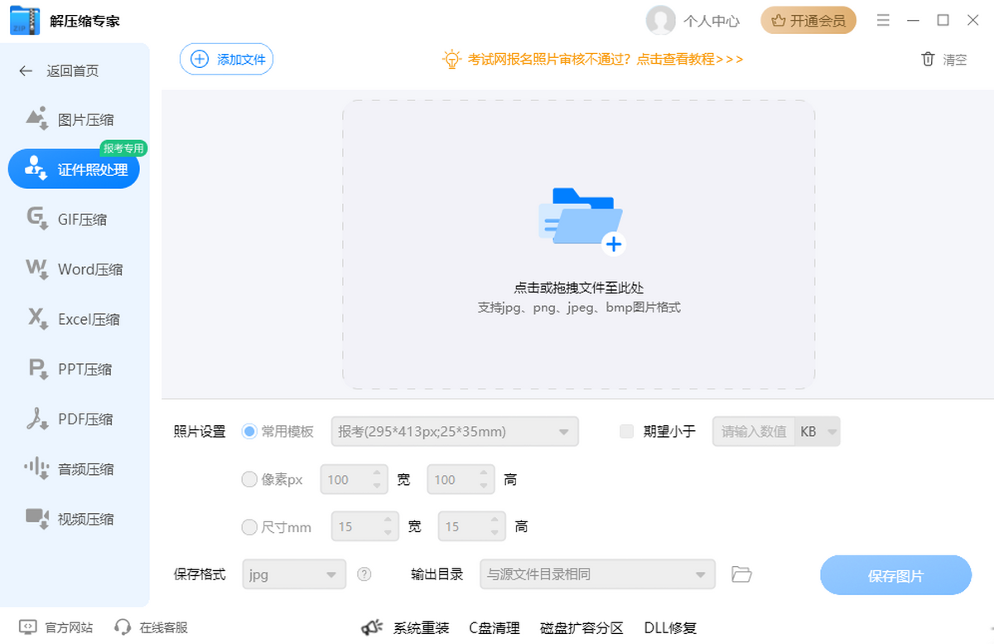This screenshot has width=994, height=644.
Task: Click the 开通会员 membership button
Action: click(808, 21)
